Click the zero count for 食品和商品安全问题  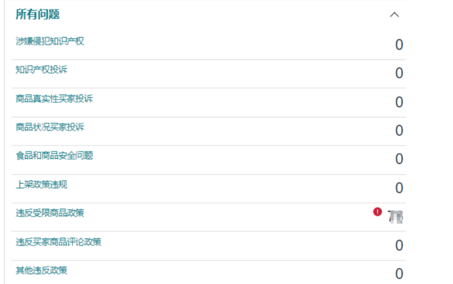click(399, 159)
